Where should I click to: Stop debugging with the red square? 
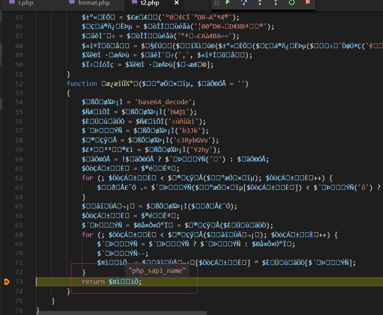pyautogui.click(x=308, y=2)
